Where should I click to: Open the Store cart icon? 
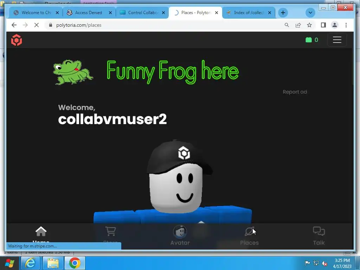(110, 231)
